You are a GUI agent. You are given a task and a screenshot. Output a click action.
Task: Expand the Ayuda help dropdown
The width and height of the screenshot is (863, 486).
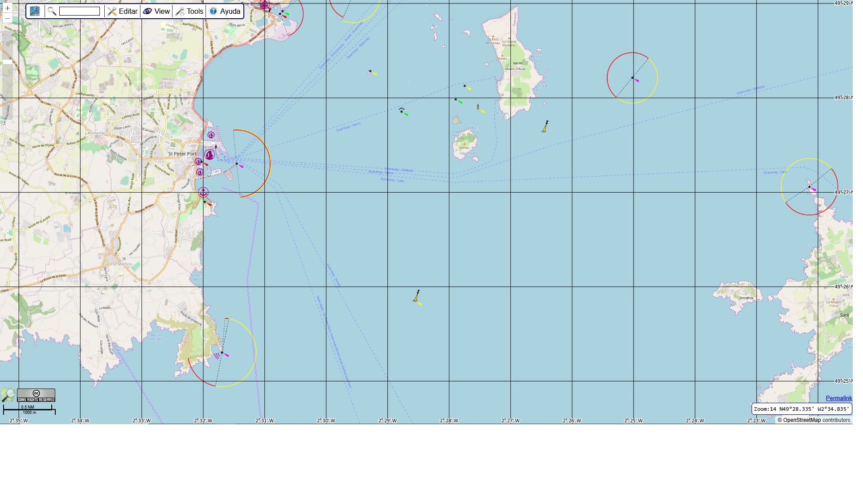coord(225,11)
